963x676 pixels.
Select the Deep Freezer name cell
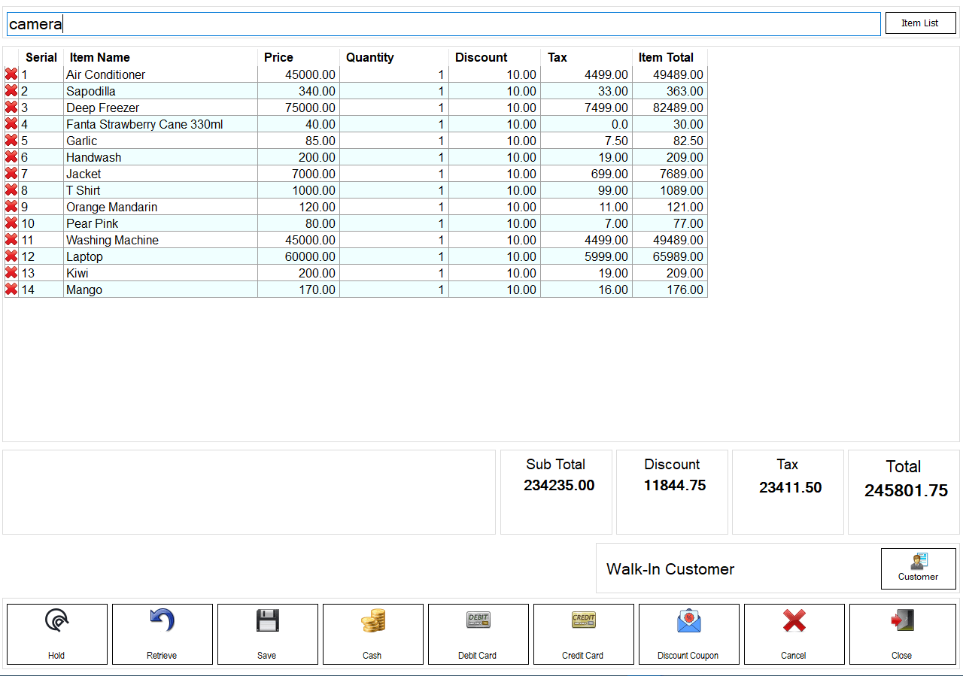tap(161, 108)
